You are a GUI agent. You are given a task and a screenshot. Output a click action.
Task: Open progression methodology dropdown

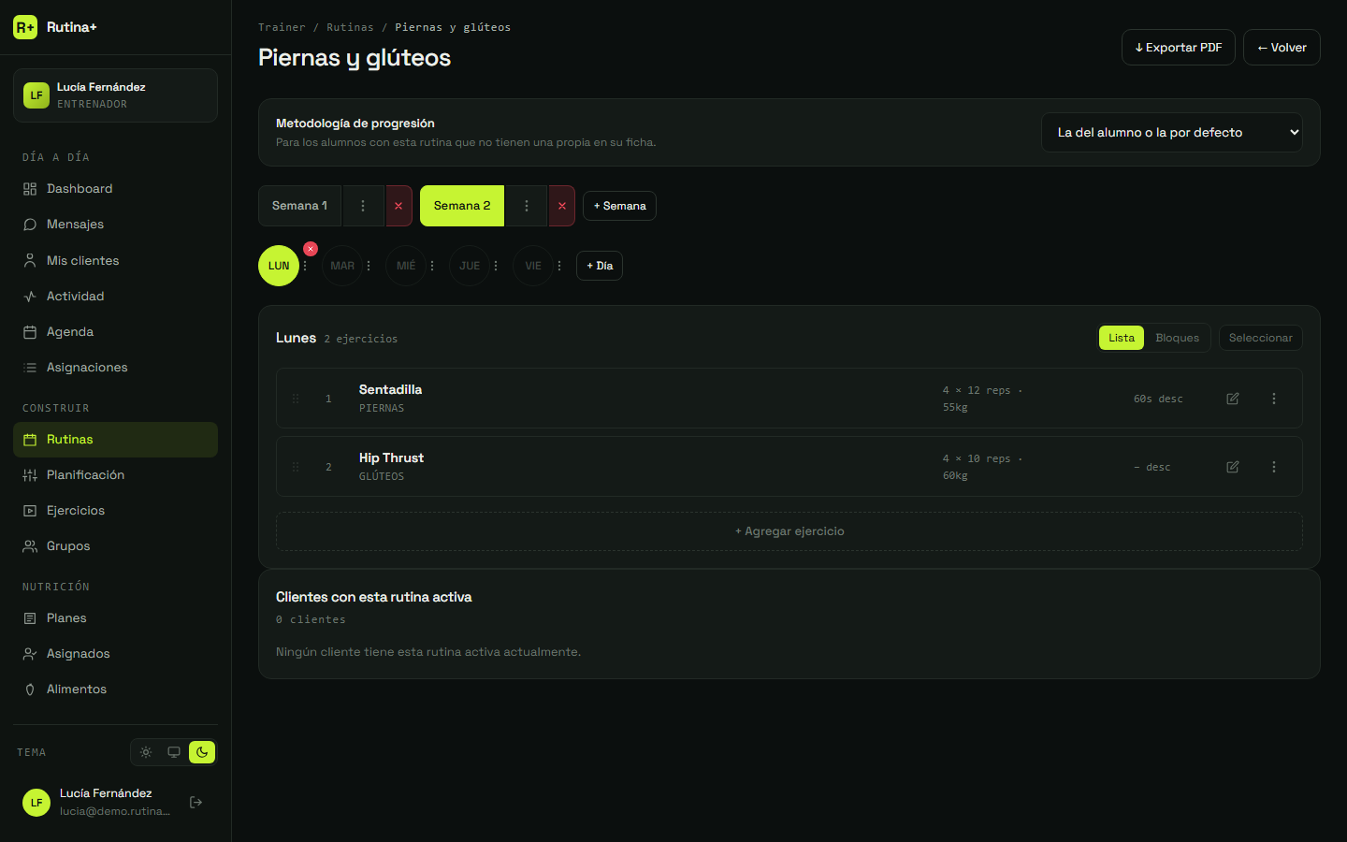tap(1172, 133)
